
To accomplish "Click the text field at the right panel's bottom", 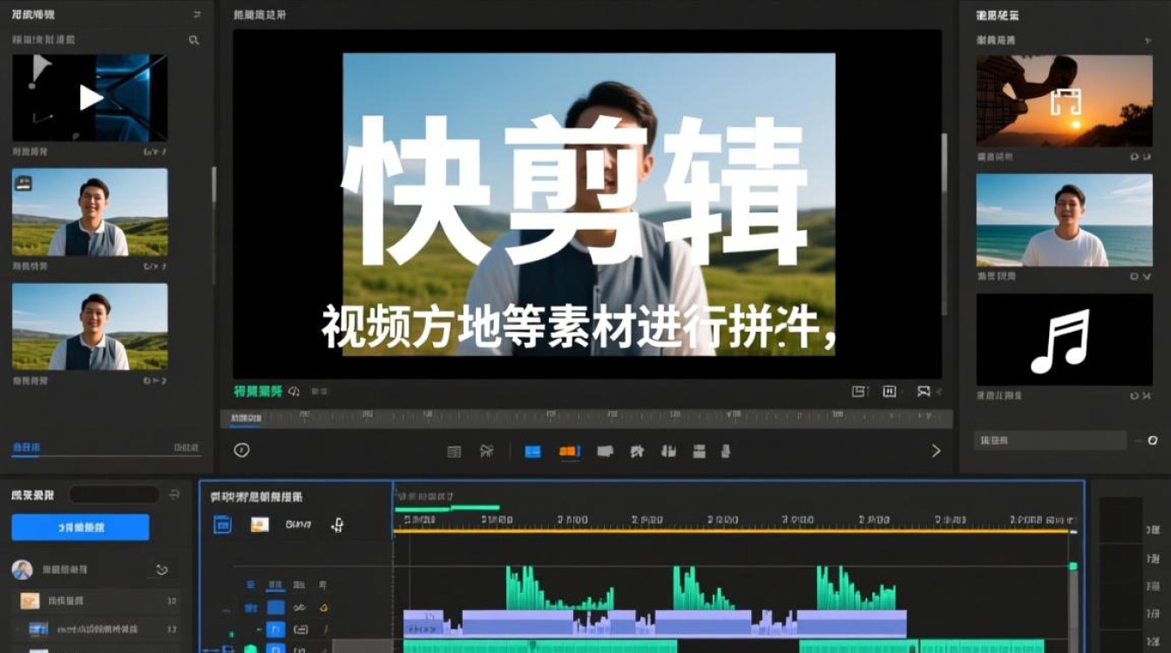I will click(1050, 441).
